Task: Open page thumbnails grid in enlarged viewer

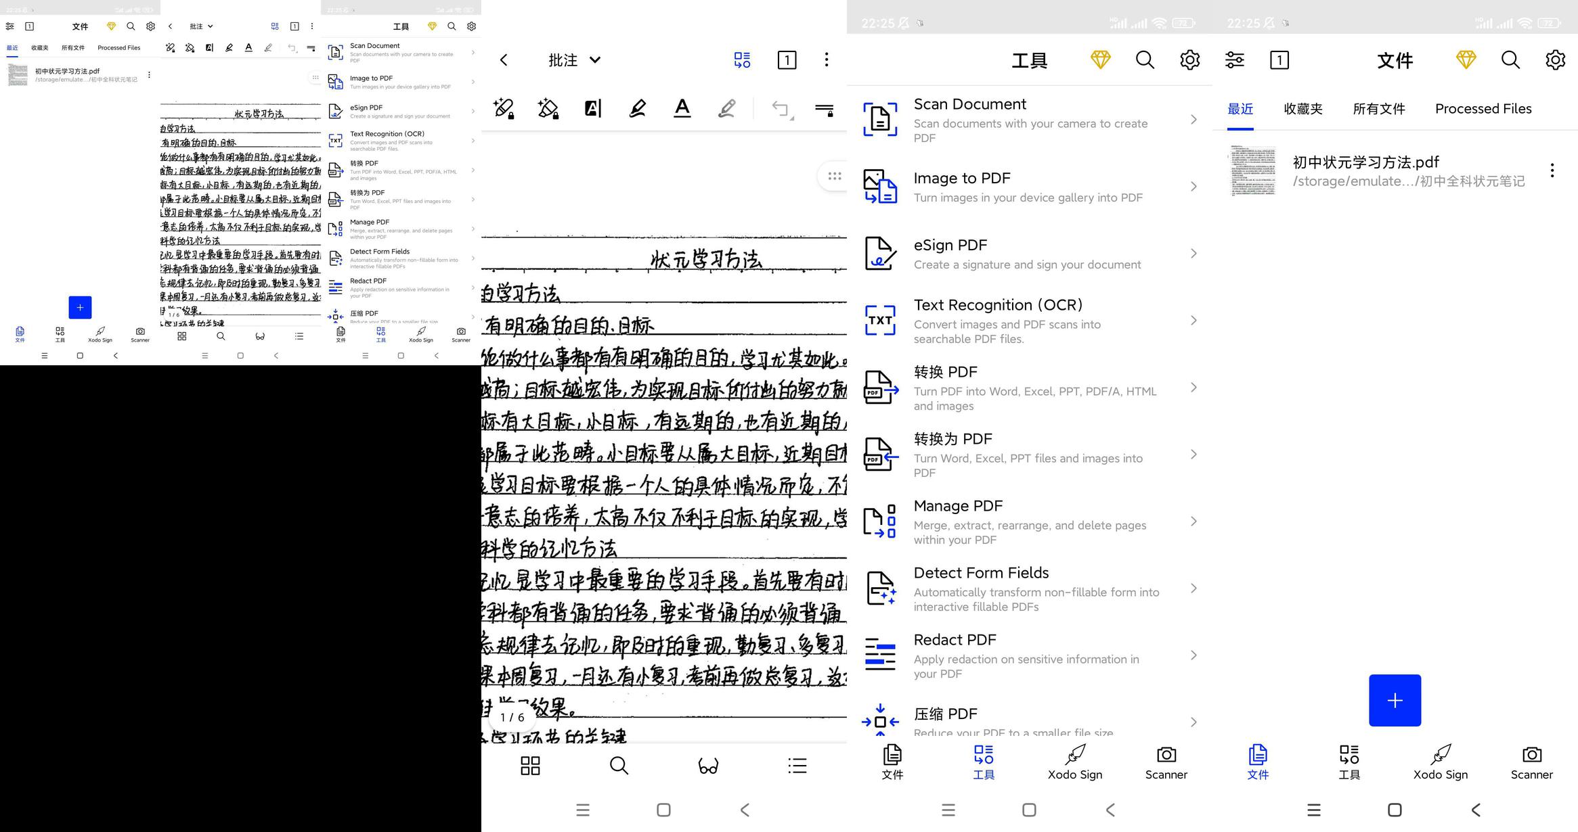Action: pos(530,766)
